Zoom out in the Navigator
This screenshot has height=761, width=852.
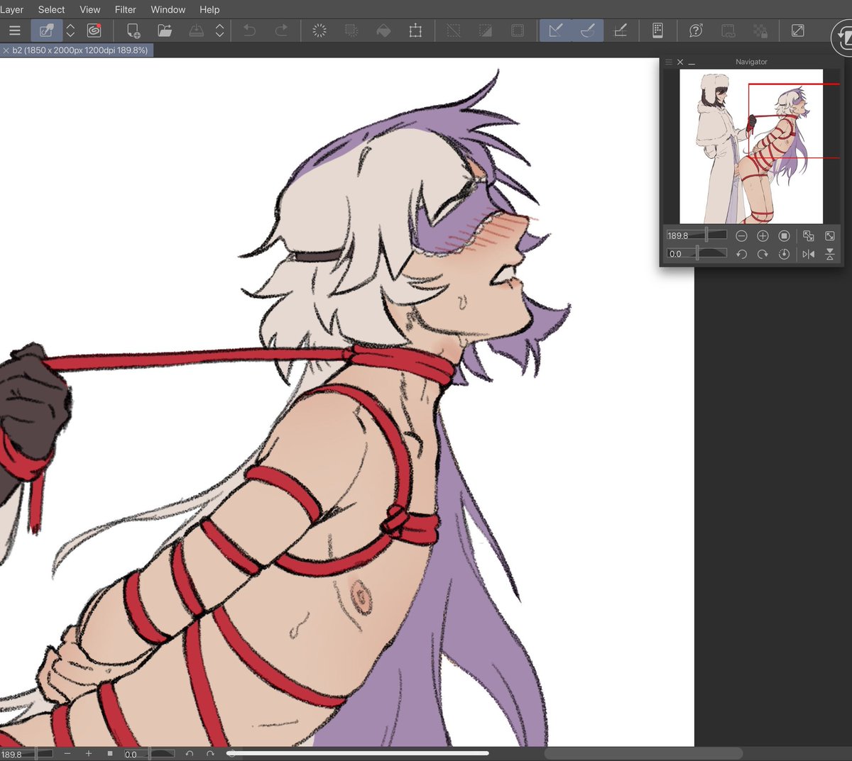[741, 235]
